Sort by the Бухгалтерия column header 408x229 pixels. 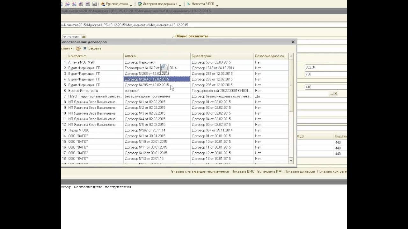(222, 56)
